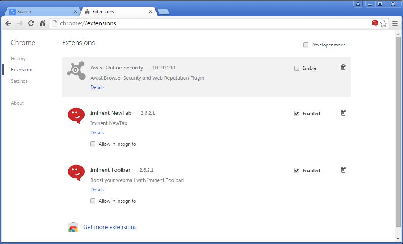
Task: View Details for Iminent Toolbar
Action: [x=97, y=190]
